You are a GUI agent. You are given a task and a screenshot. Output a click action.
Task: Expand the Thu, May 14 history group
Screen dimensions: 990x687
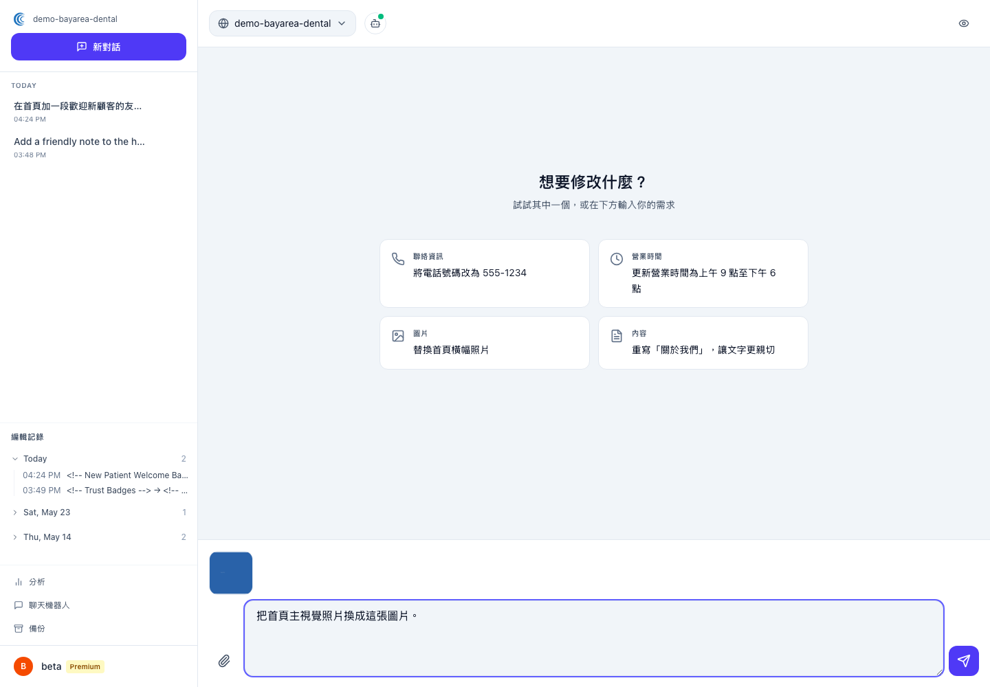pyautogui.click(x=98, y=537)
